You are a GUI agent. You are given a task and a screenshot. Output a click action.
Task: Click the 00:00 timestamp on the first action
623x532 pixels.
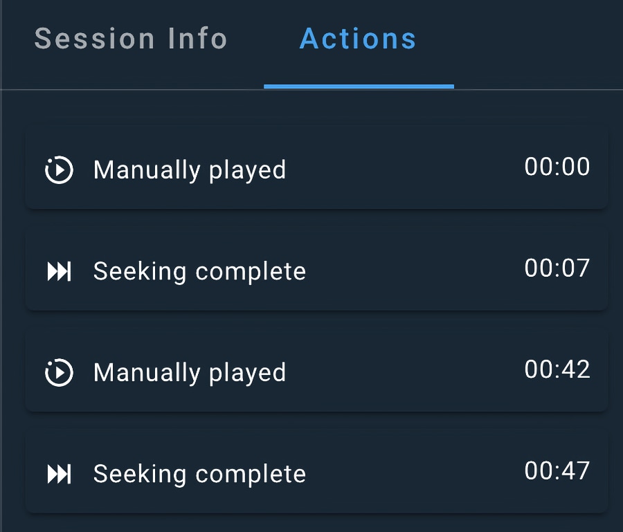coord(558,167)
